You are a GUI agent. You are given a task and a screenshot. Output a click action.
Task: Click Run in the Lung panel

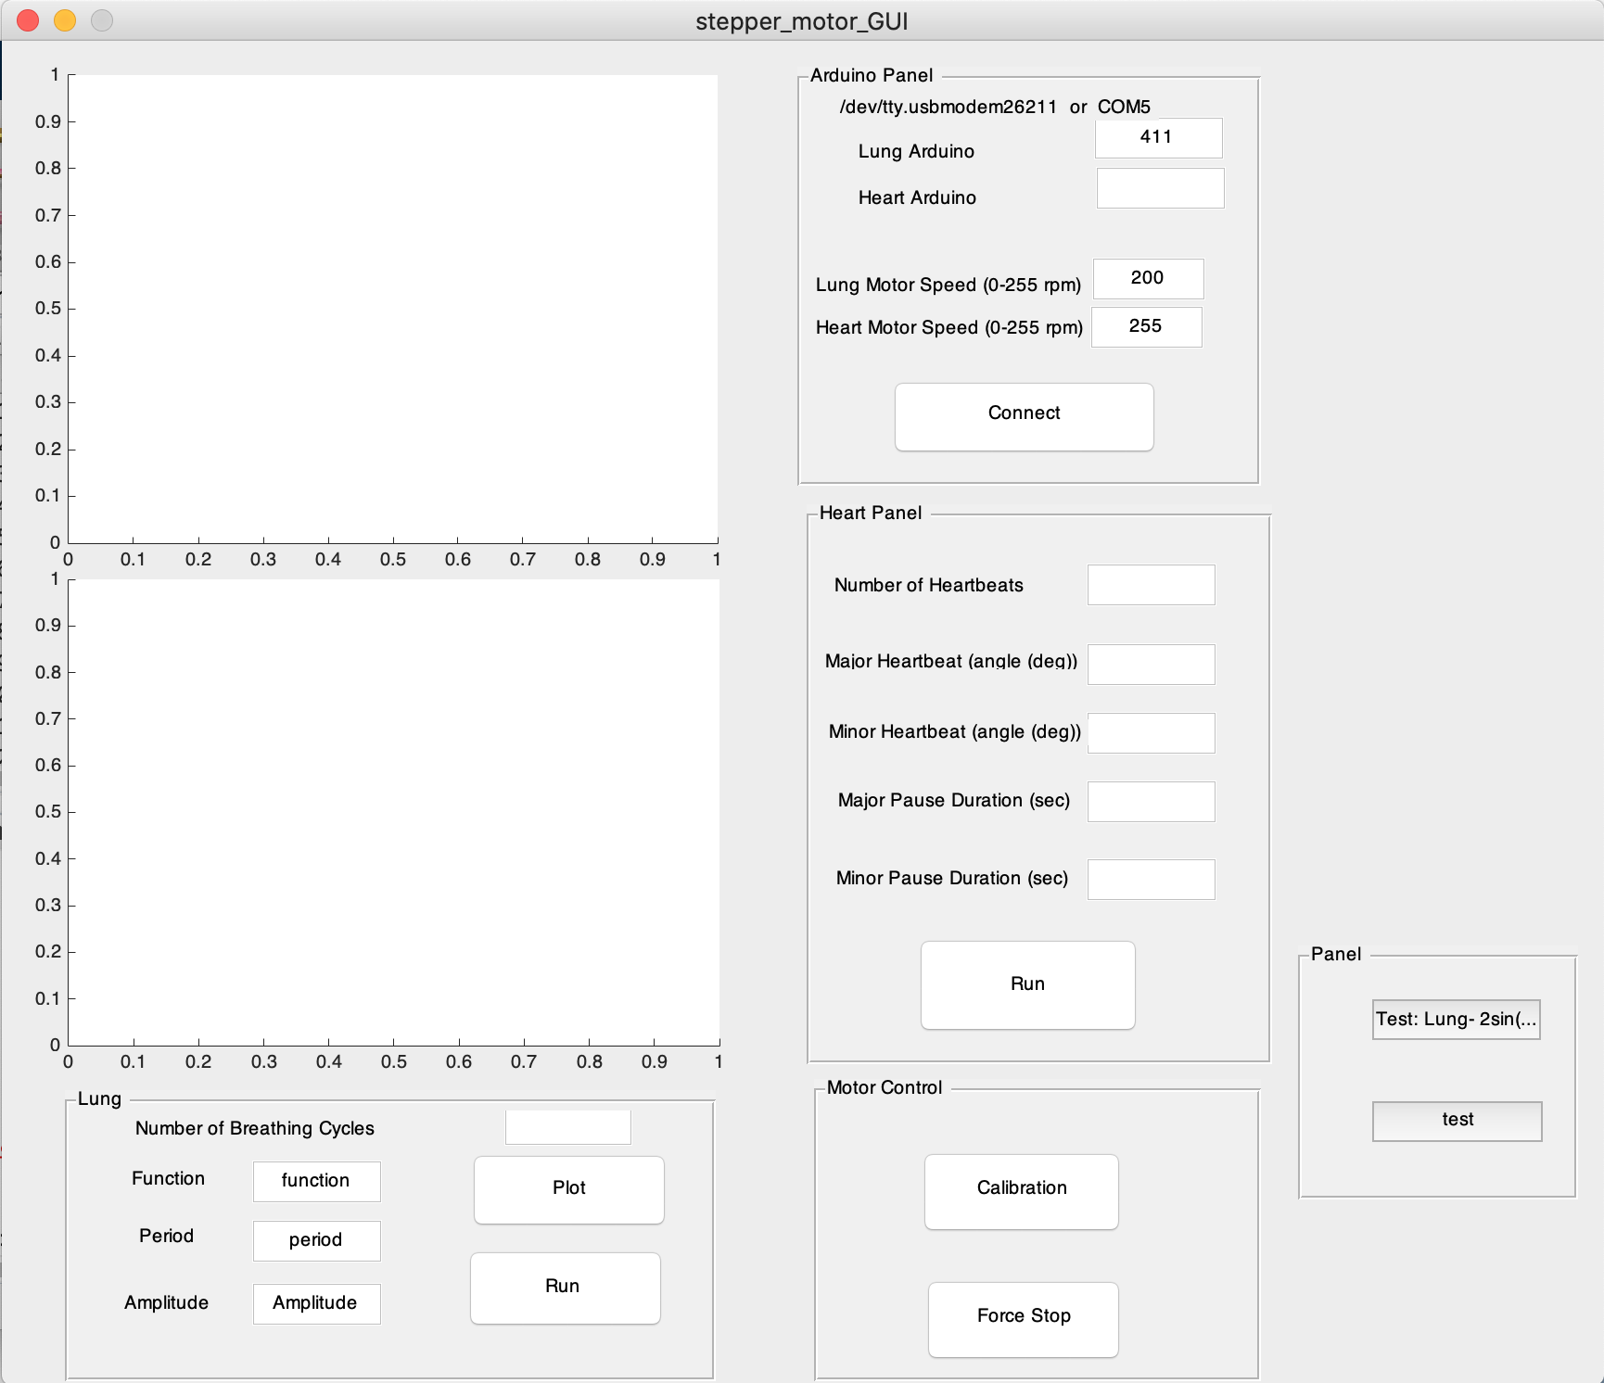pos(565,1288)
